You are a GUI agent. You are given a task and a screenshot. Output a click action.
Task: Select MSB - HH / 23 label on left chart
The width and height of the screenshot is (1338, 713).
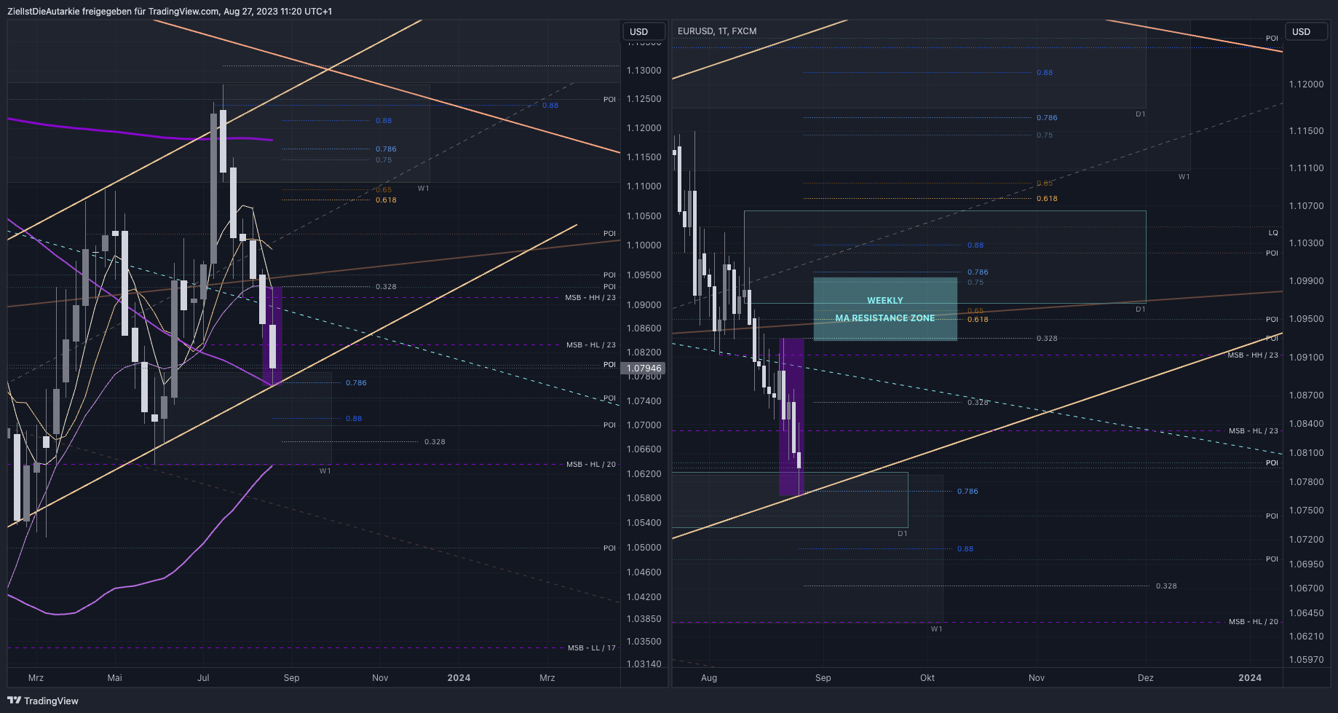point(590,297)
